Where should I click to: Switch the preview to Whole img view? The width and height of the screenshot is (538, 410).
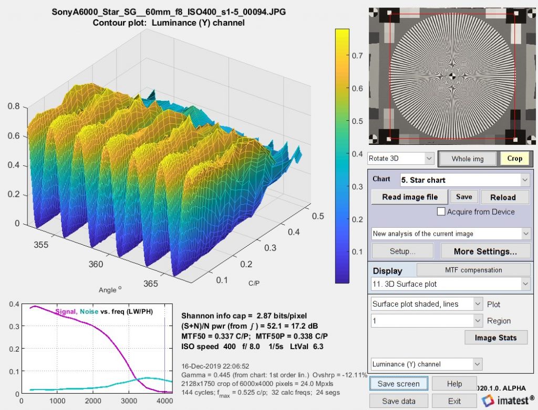[467, 158]
